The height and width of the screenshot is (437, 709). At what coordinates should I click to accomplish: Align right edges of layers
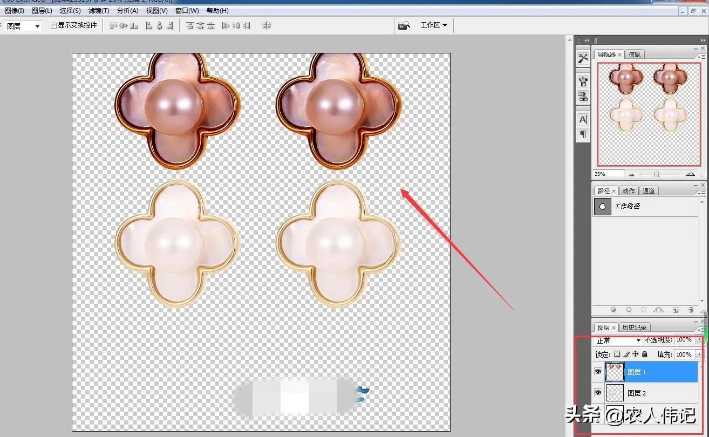(170, 25)
